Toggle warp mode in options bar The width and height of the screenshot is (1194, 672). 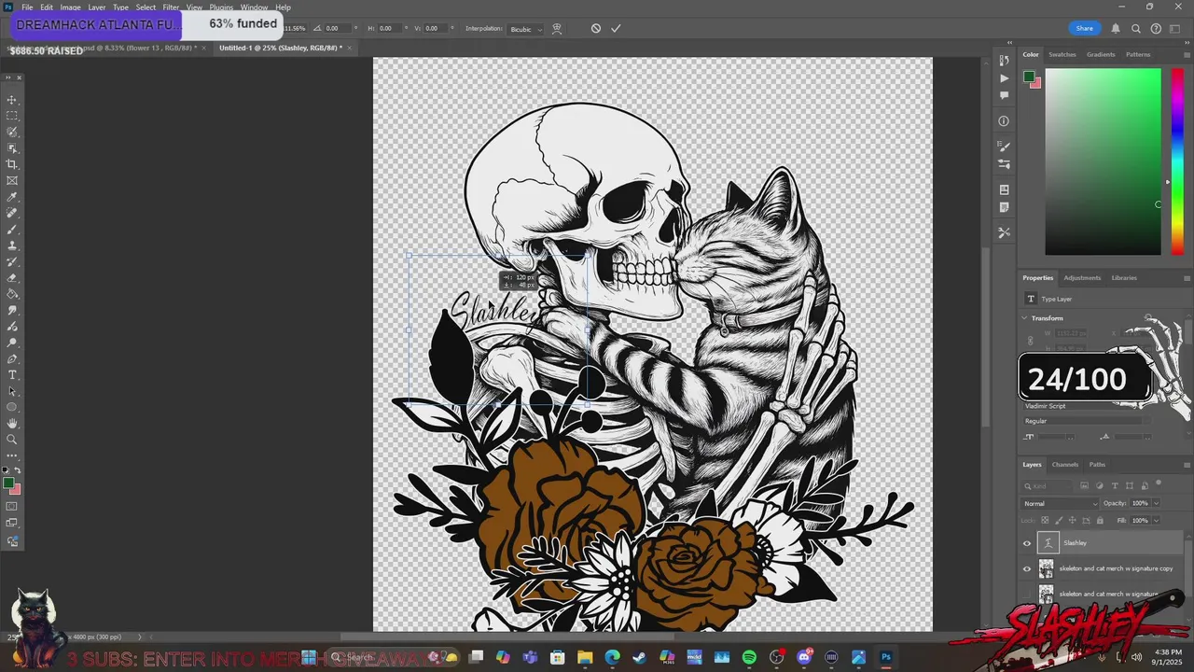pyautogui.click(x=557, y=28)
